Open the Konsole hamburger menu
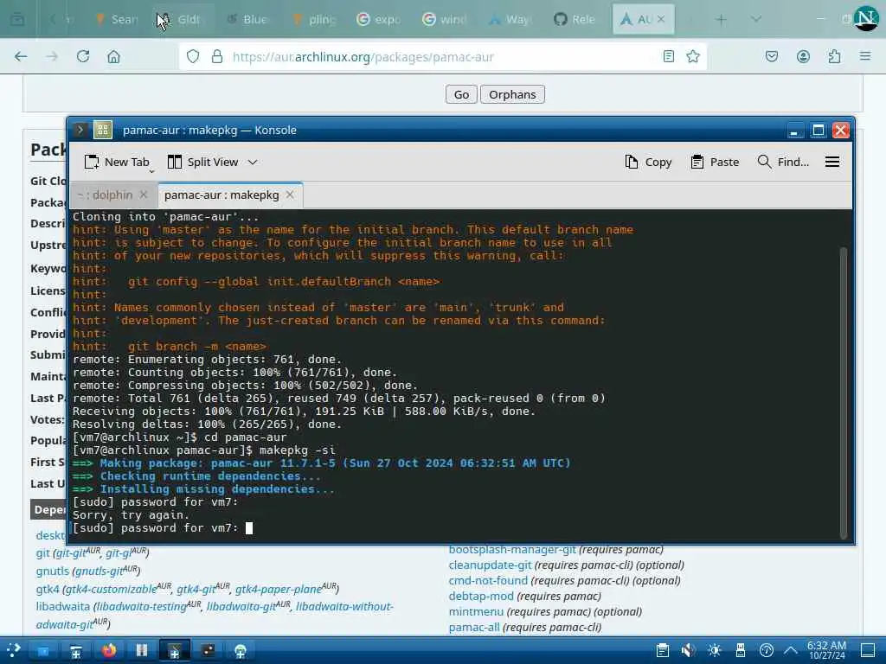The width and height of the screenshot is (886, 664). click(831, 162)
